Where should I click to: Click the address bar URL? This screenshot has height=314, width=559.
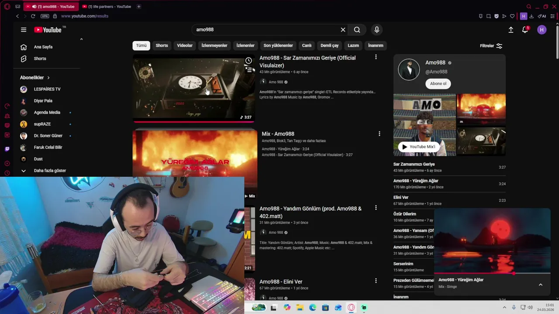pyautogui.click(x=85, y=16)
